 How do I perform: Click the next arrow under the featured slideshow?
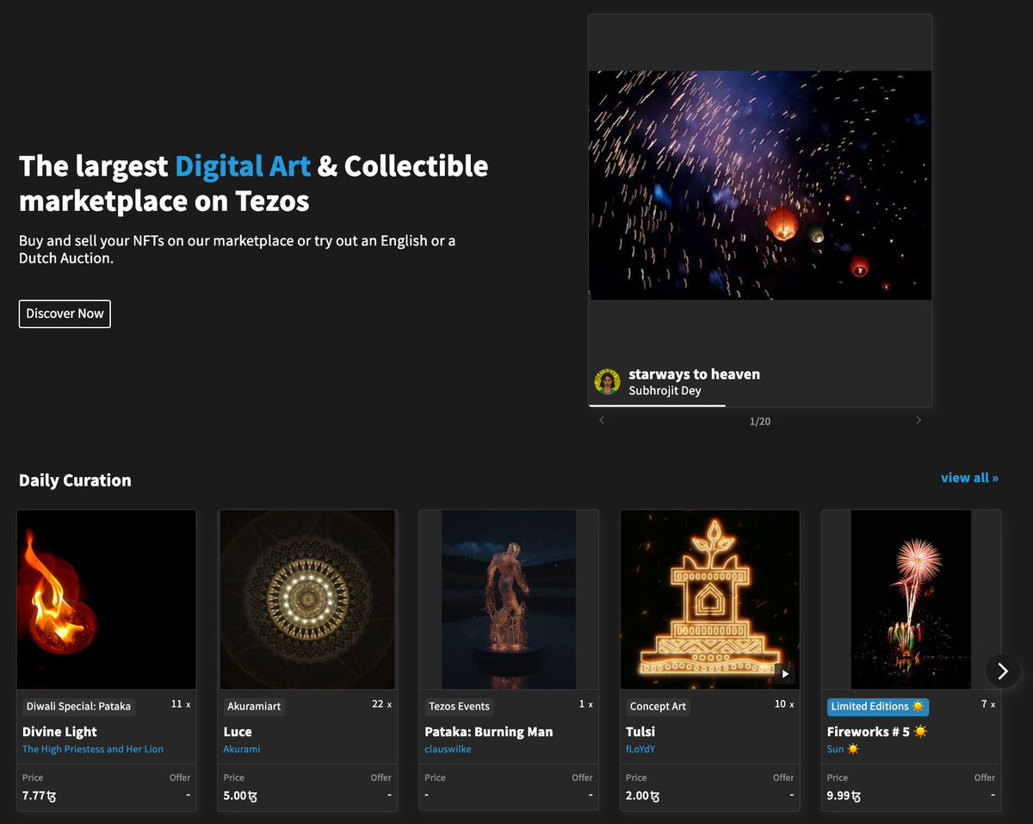pos(919,420)
